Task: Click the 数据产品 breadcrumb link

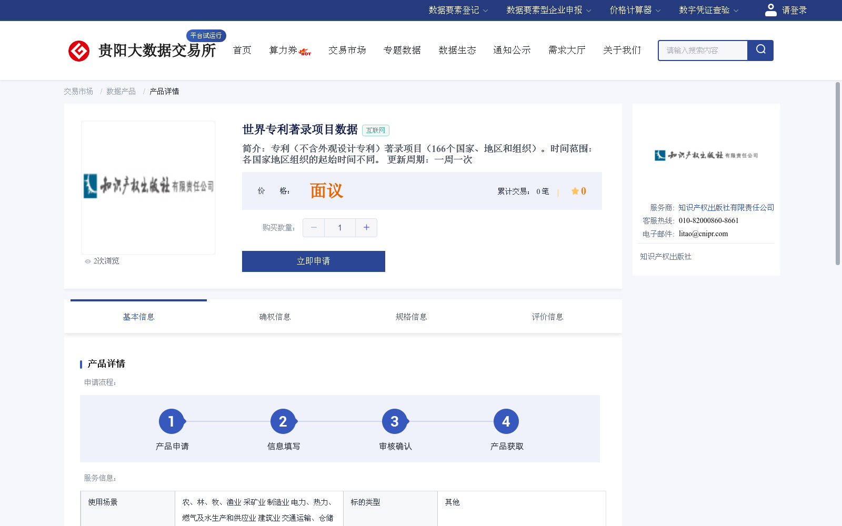Action: pyautogui.click(x=121, y=92)
